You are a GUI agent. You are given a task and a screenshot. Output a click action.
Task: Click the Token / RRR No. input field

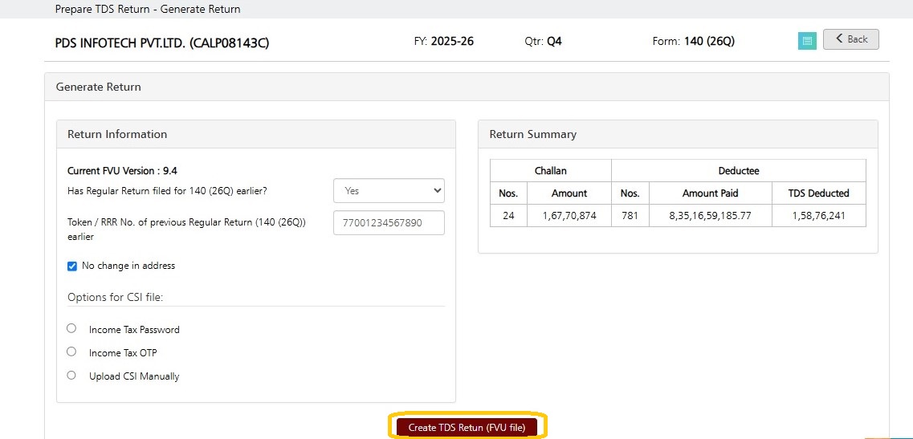click(x=389, y=222)
